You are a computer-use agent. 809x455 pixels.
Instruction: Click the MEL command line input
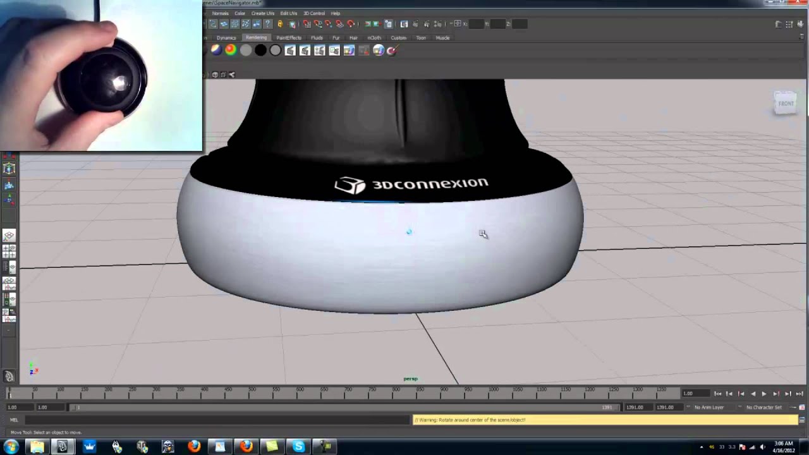pyautogui.click(x=217, y=420)
